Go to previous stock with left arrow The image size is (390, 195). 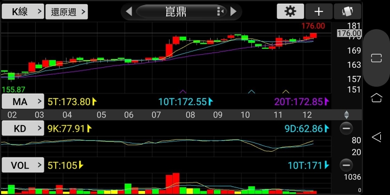click(x=129, y=11)
